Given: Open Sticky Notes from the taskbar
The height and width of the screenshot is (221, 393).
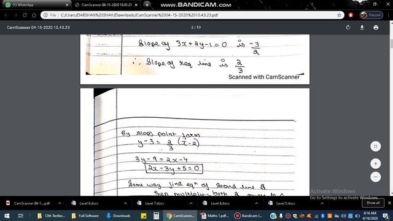Looking at the screenshot, I should coord(143,215).
